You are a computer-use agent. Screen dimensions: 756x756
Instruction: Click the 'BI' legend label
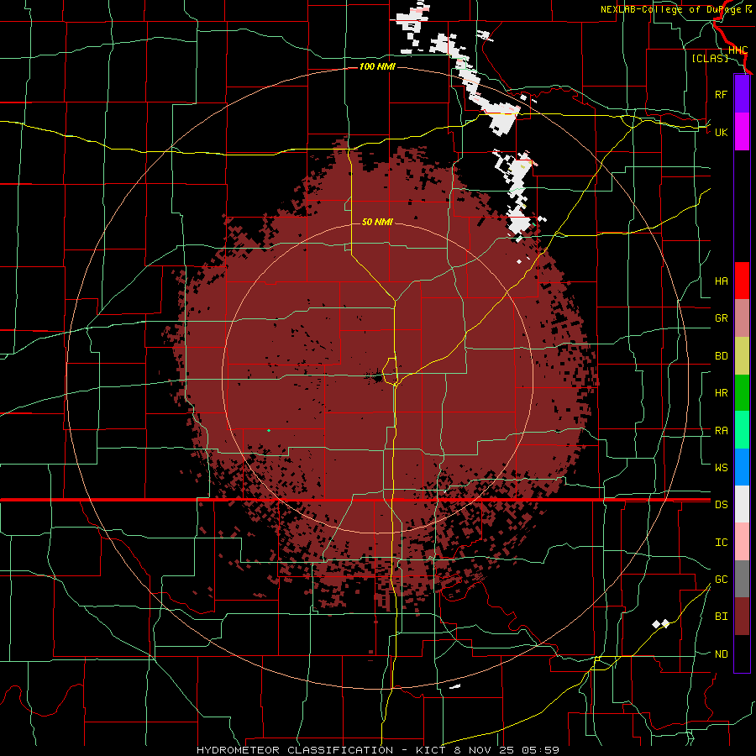tap(722, 617)
